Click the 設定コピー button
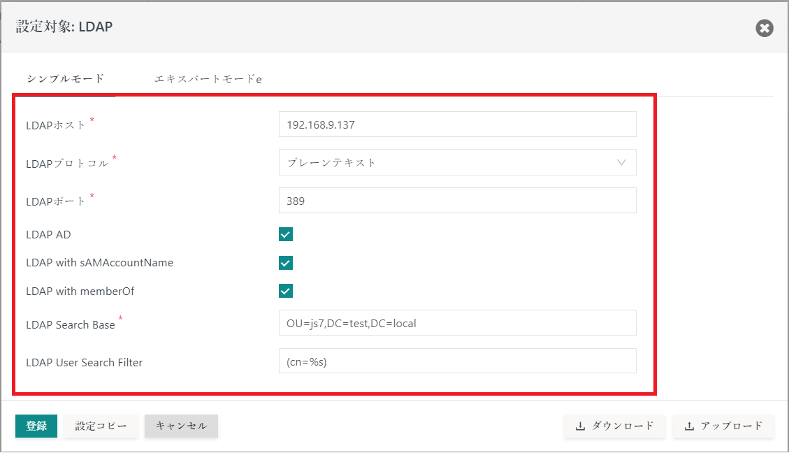This screenshot has height=453, width=789. tap(101, 426)
